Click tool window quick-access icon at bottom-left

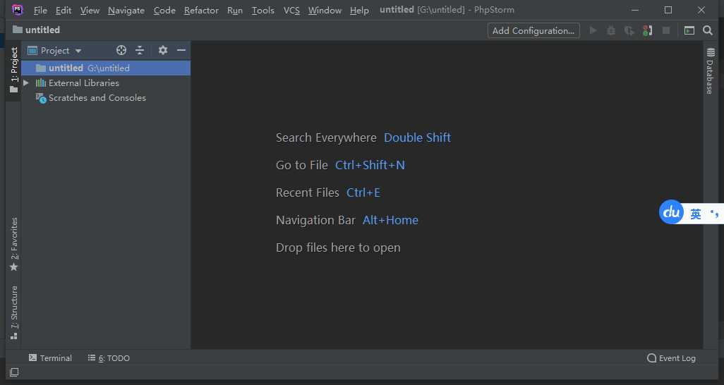pyautogui.click(x=14, y=372)
